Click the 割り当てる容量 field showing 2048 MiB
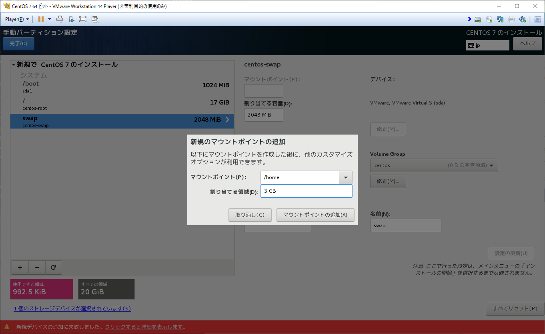This screenshot has height=334, width=545. (x=264, y=115)
